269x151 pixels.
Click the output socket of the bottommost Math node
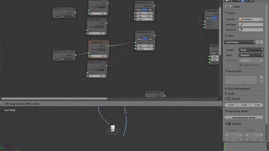click(x=107, y=65)
